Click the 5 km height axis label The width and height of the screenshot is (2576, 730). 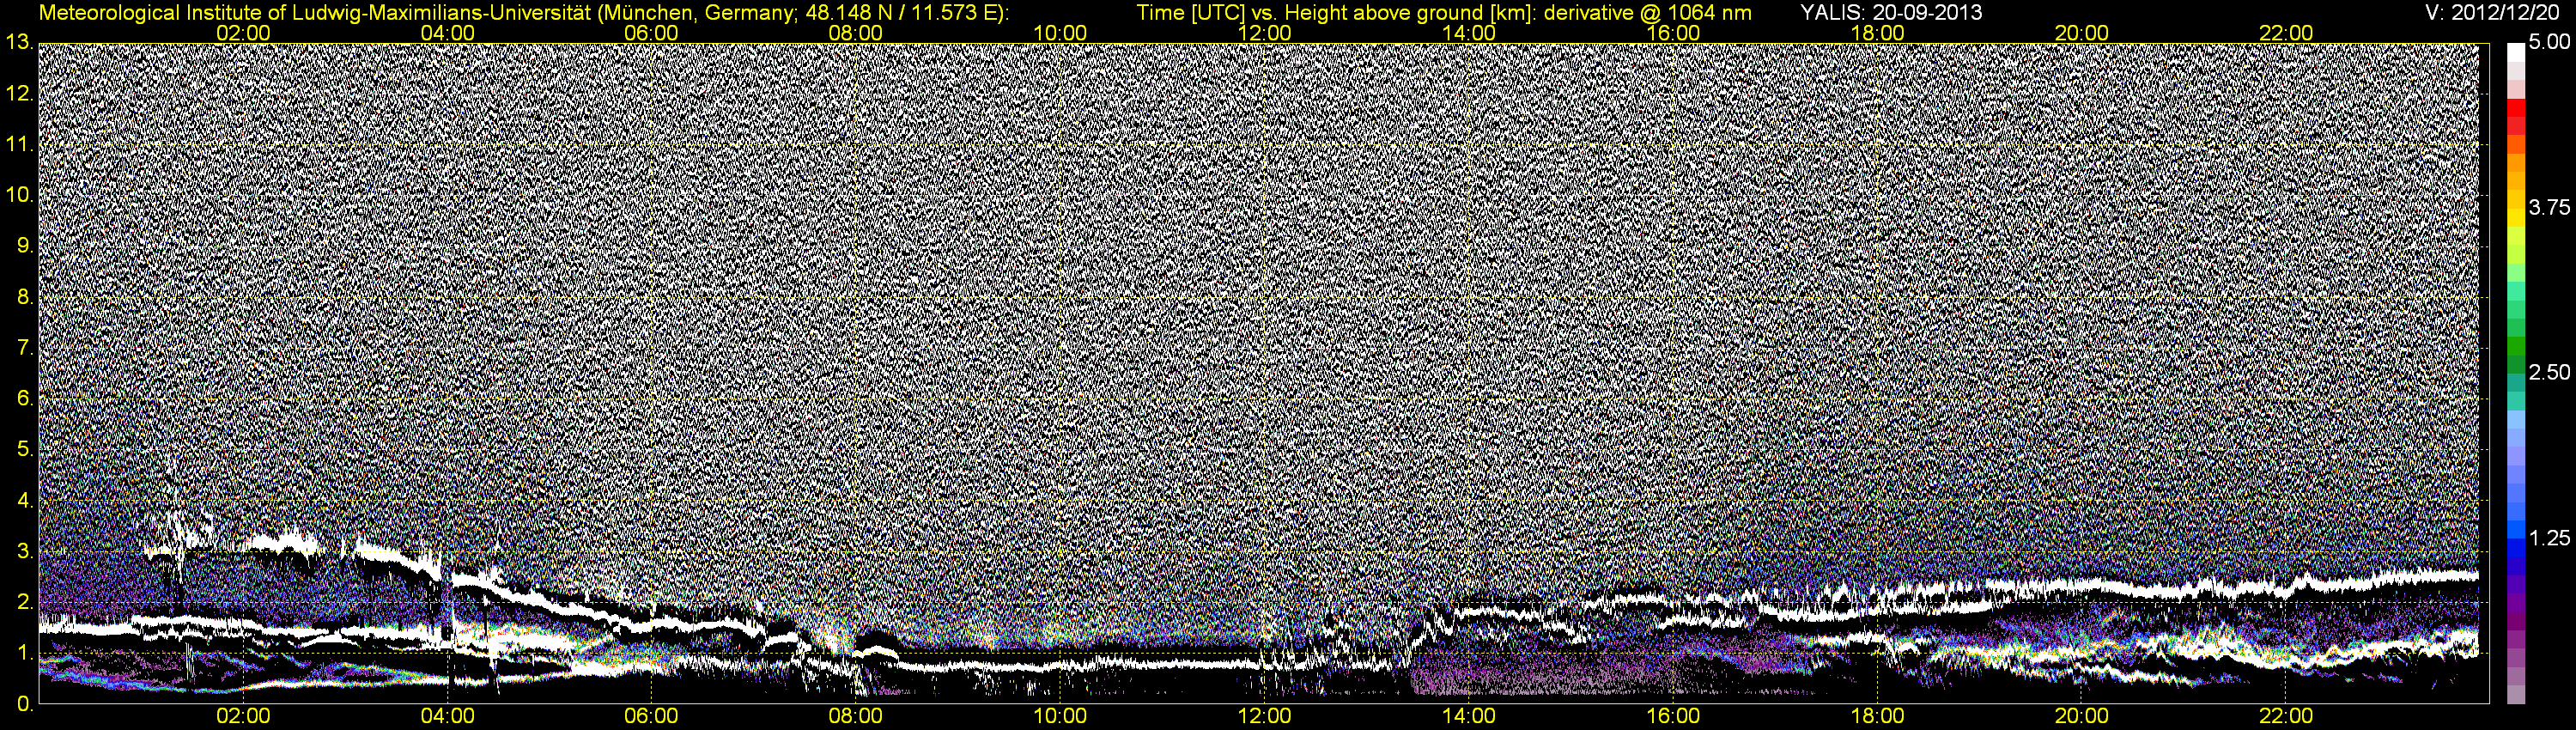click(x=25, y=450)
